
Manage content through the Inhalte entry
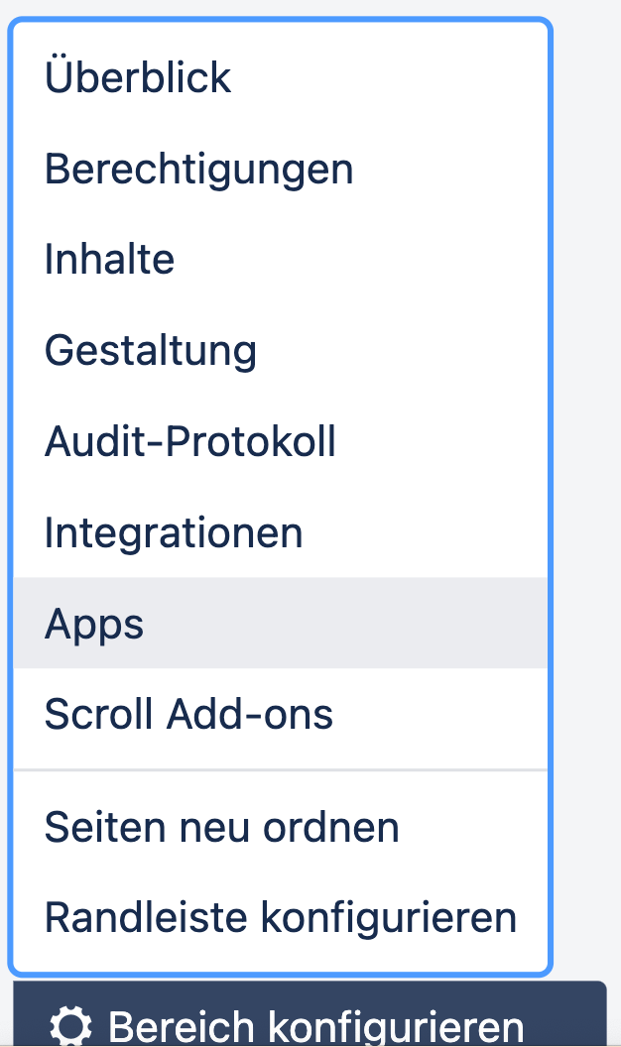(x=109, y=260)
